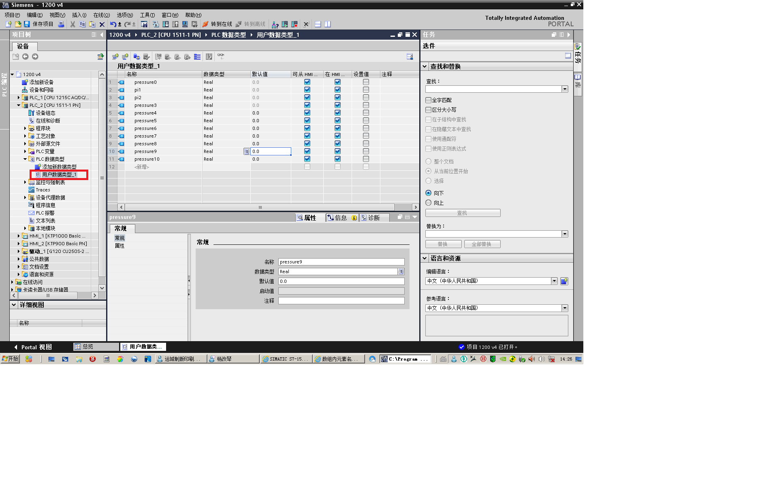Click the monitoring glasses icon in editor toolbar
764x501 pixels.
click(x=221, y=56)
